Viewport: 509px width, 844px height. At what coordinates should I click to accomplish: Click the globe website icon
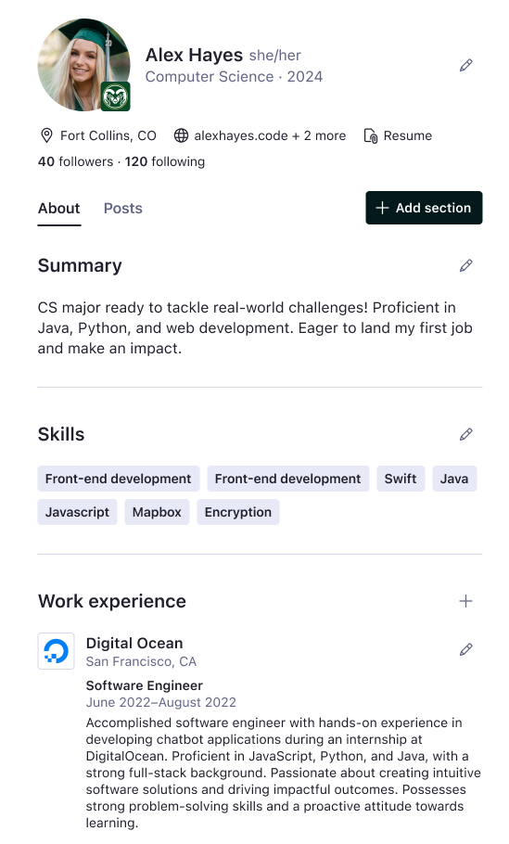coord(182,135)
